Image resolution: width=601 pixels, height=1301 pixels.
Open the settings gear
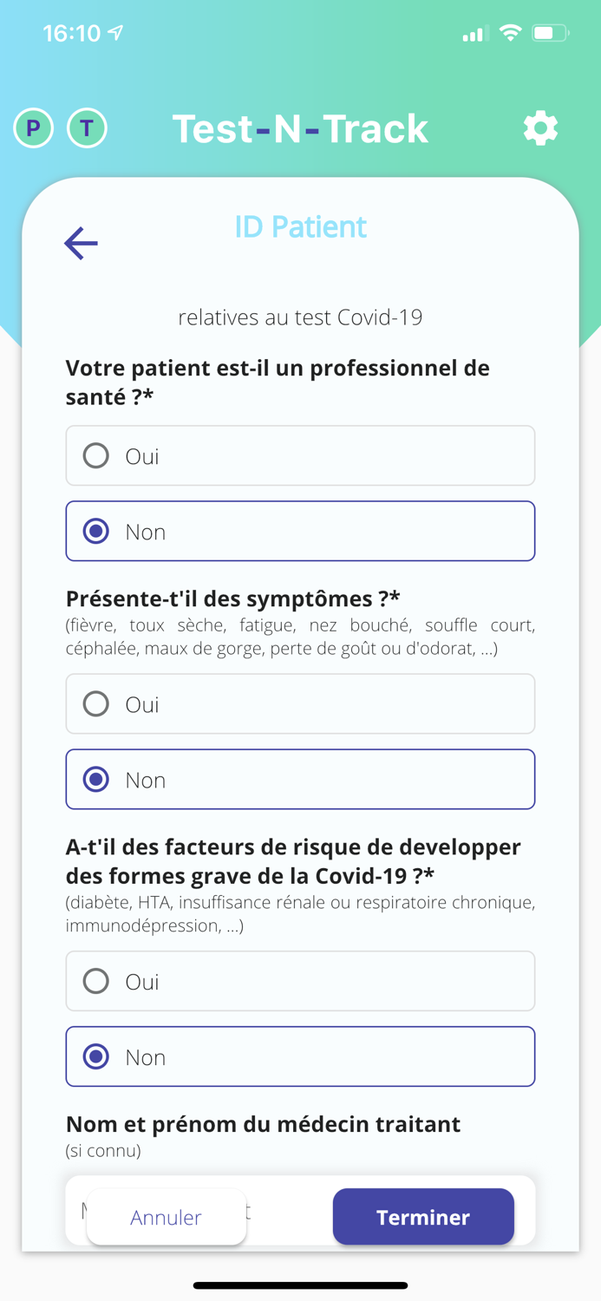(540, 128)
